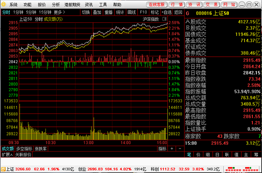Toggle the panel icon beside 沪深指数
Viewport: 262px width, 173px height.
coord(165,19)
